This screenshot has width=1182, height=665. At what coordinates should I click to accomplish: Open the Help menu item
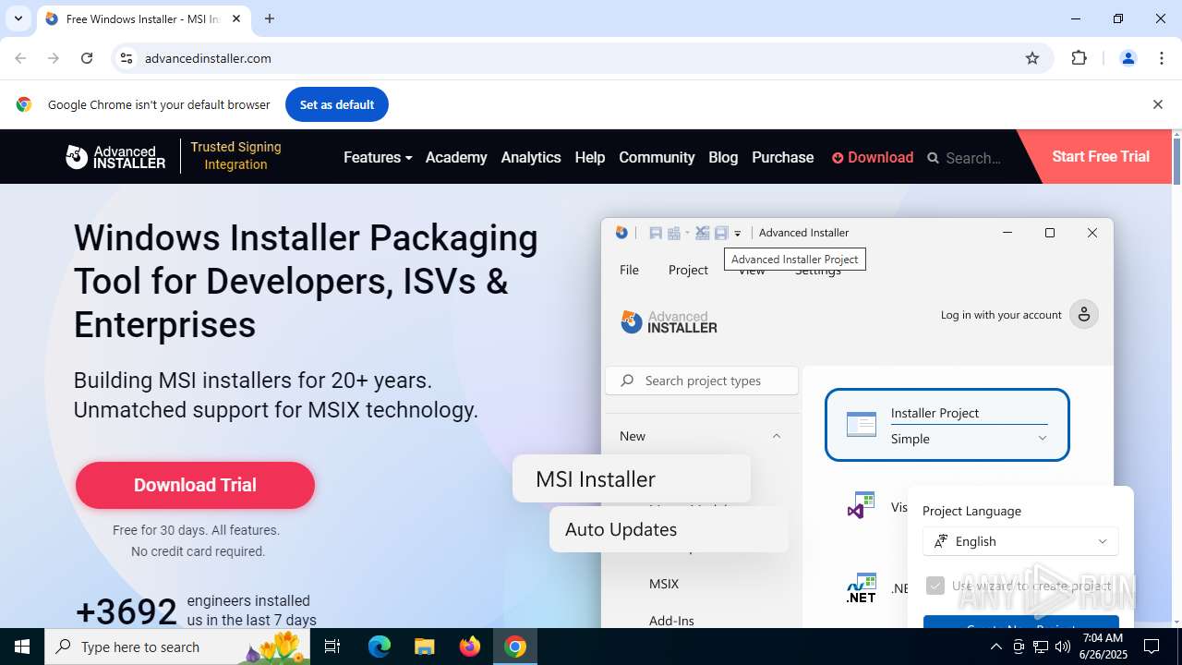click(590, 157)
